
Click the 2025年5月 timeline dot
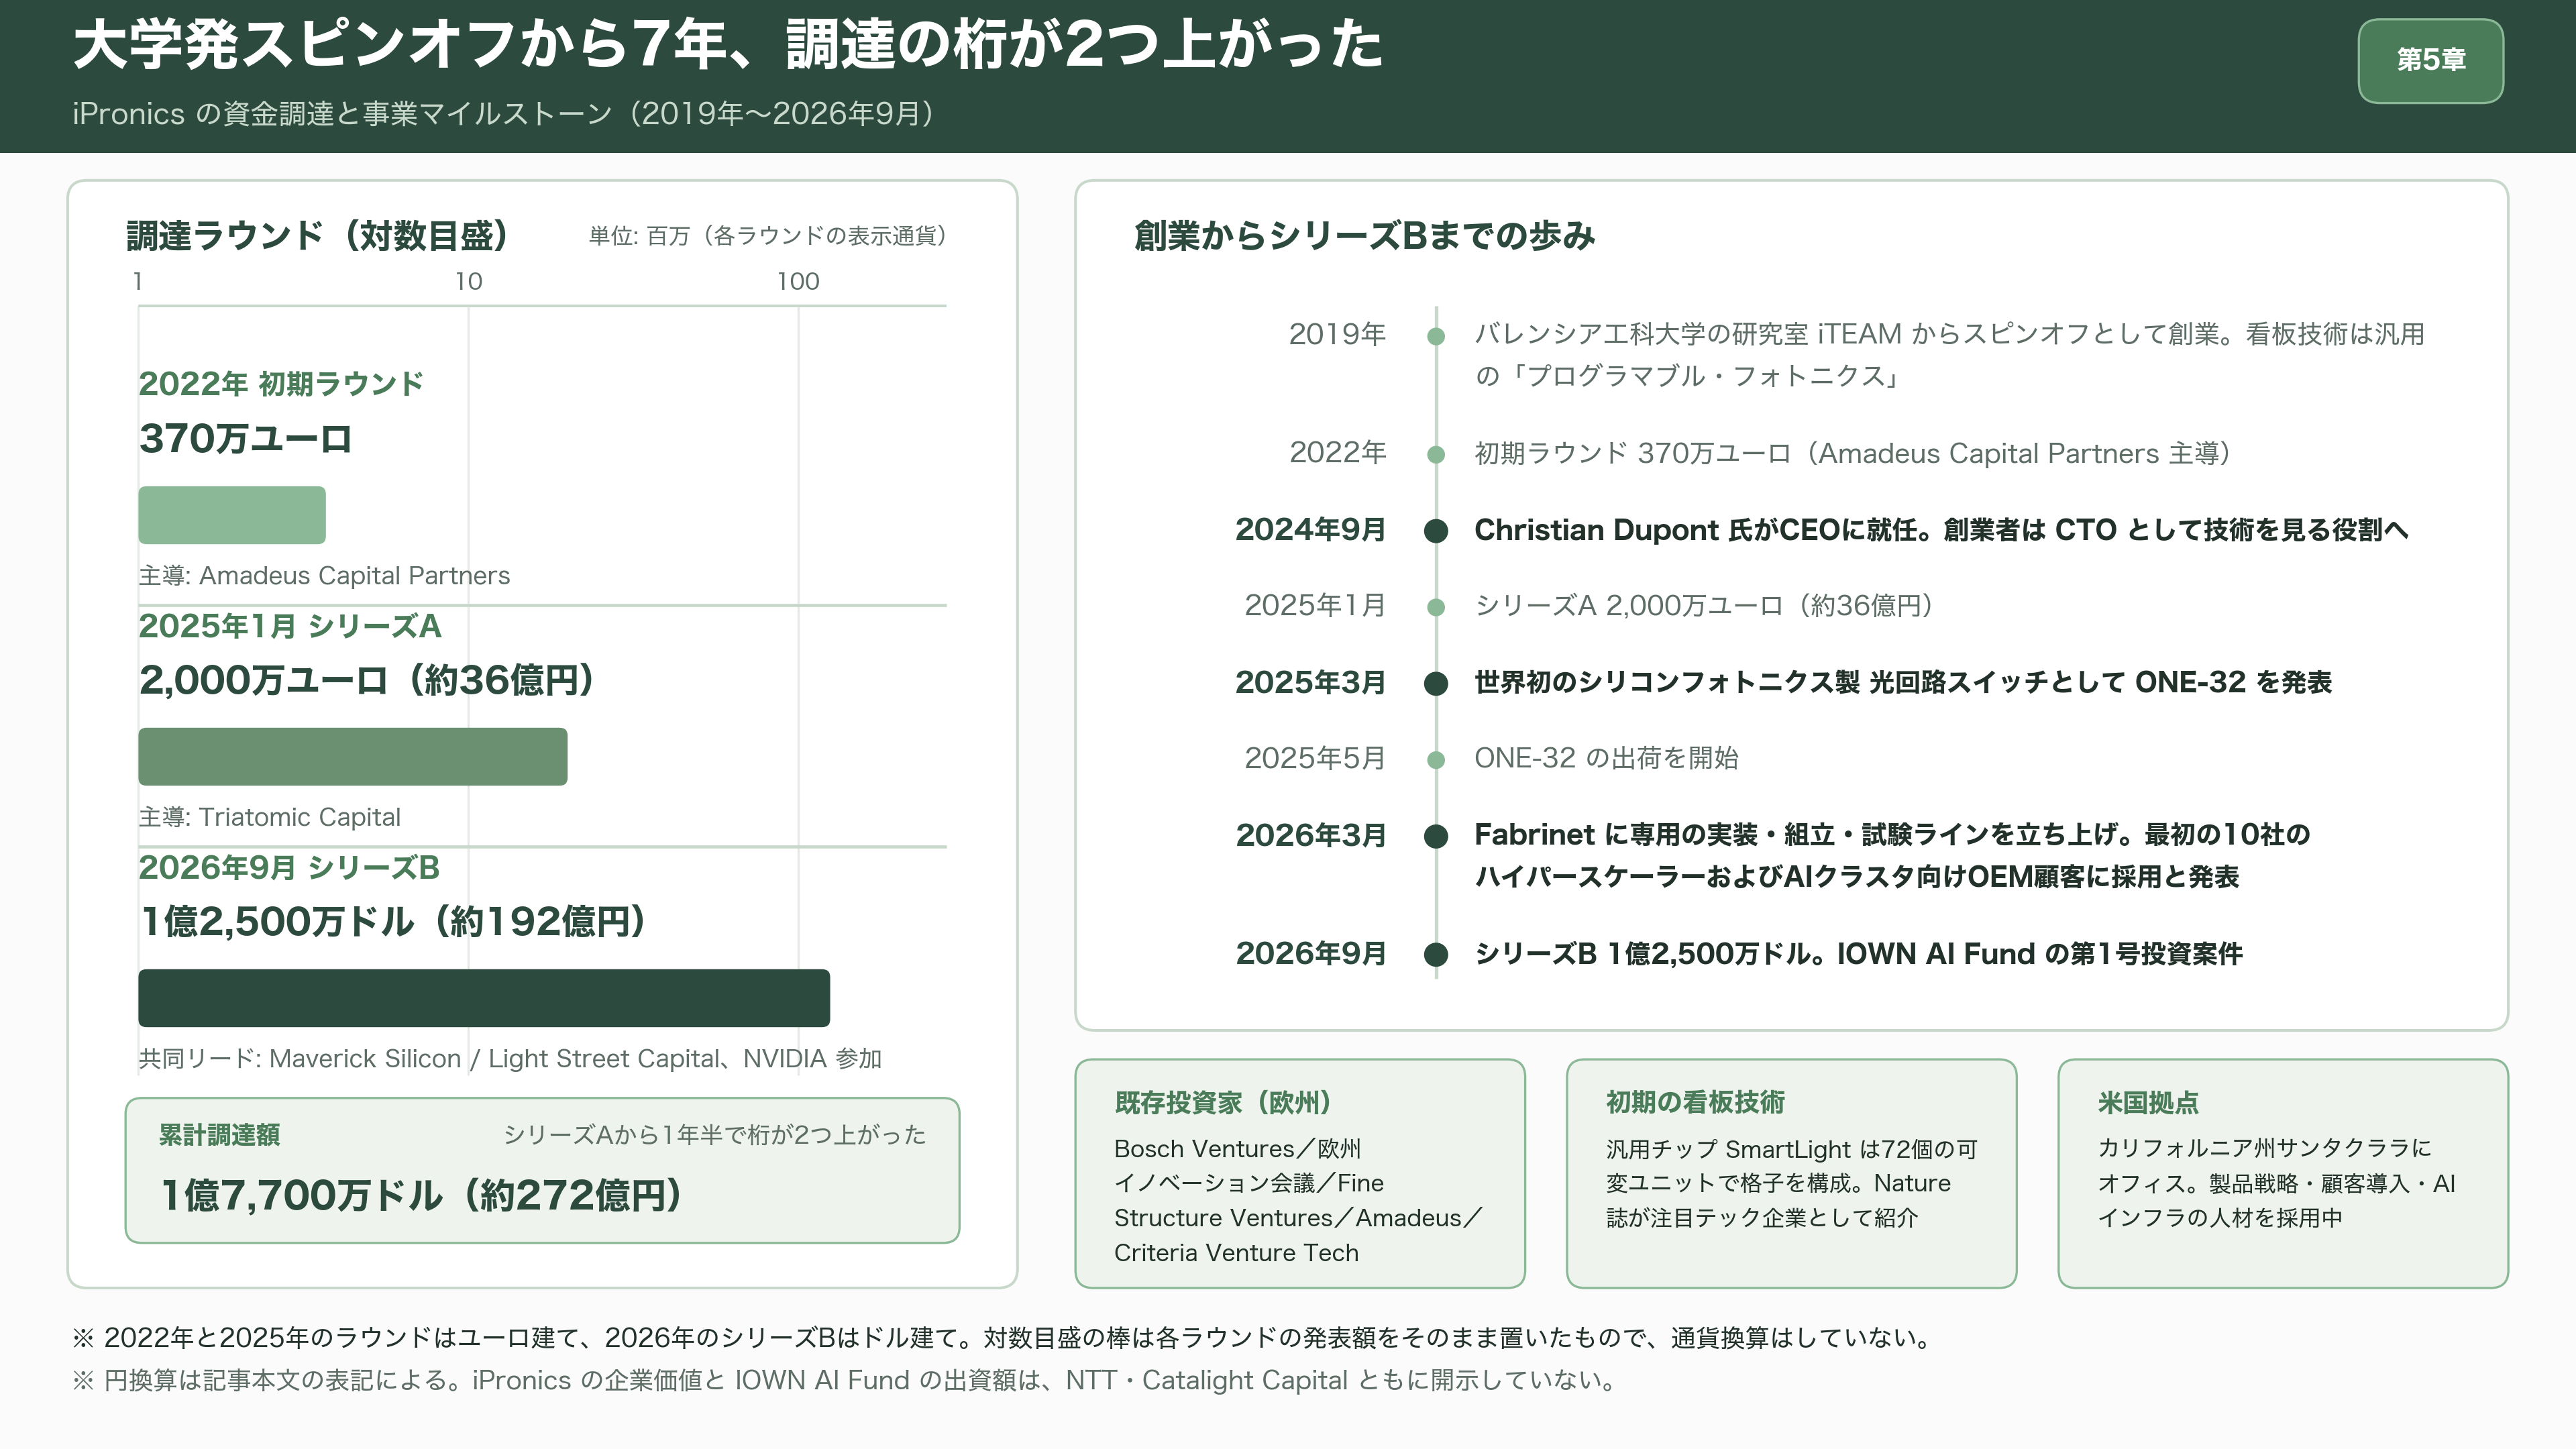(x=1436, y=760)
